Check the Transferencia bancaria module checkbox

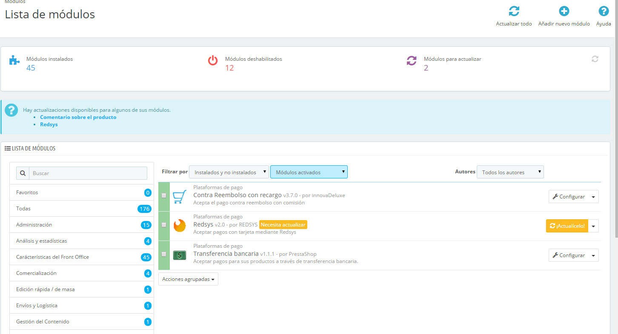(x=164, y=254)
